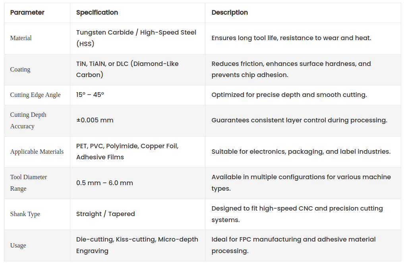Click the Description column header

[230, 13]
